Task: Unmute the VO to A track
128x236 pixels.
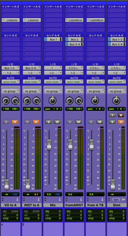Action: (15, 122)
